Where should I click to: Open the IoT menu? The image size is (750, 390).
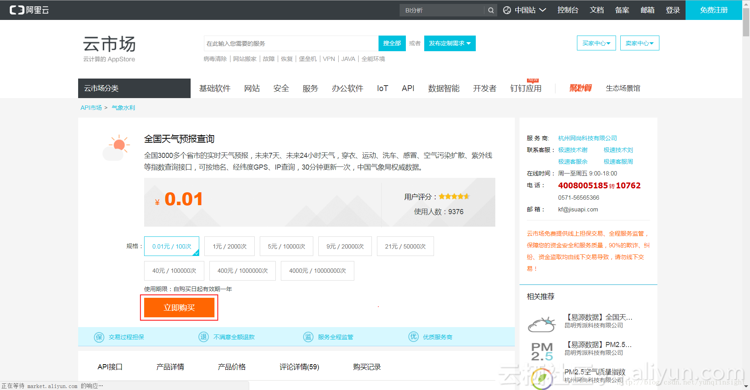pyautogui.click(x=382, y=88)
